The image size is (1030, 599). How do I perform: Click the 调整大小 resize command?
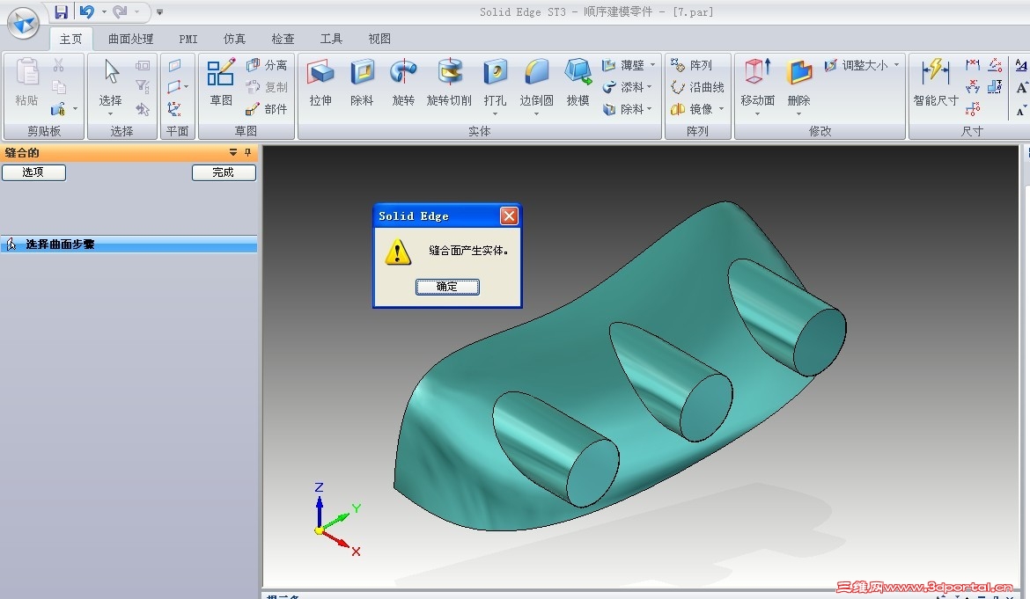[856, 65]
